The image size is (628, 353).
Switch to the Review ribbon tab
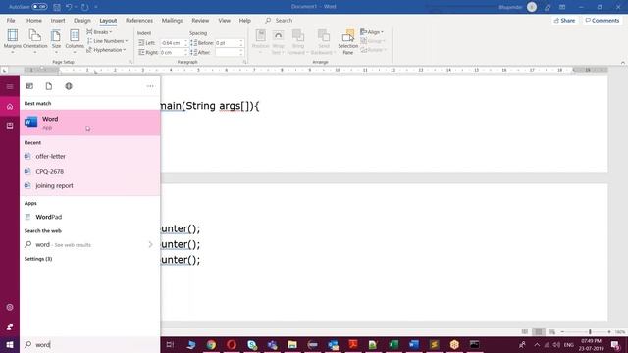(200, 20)
